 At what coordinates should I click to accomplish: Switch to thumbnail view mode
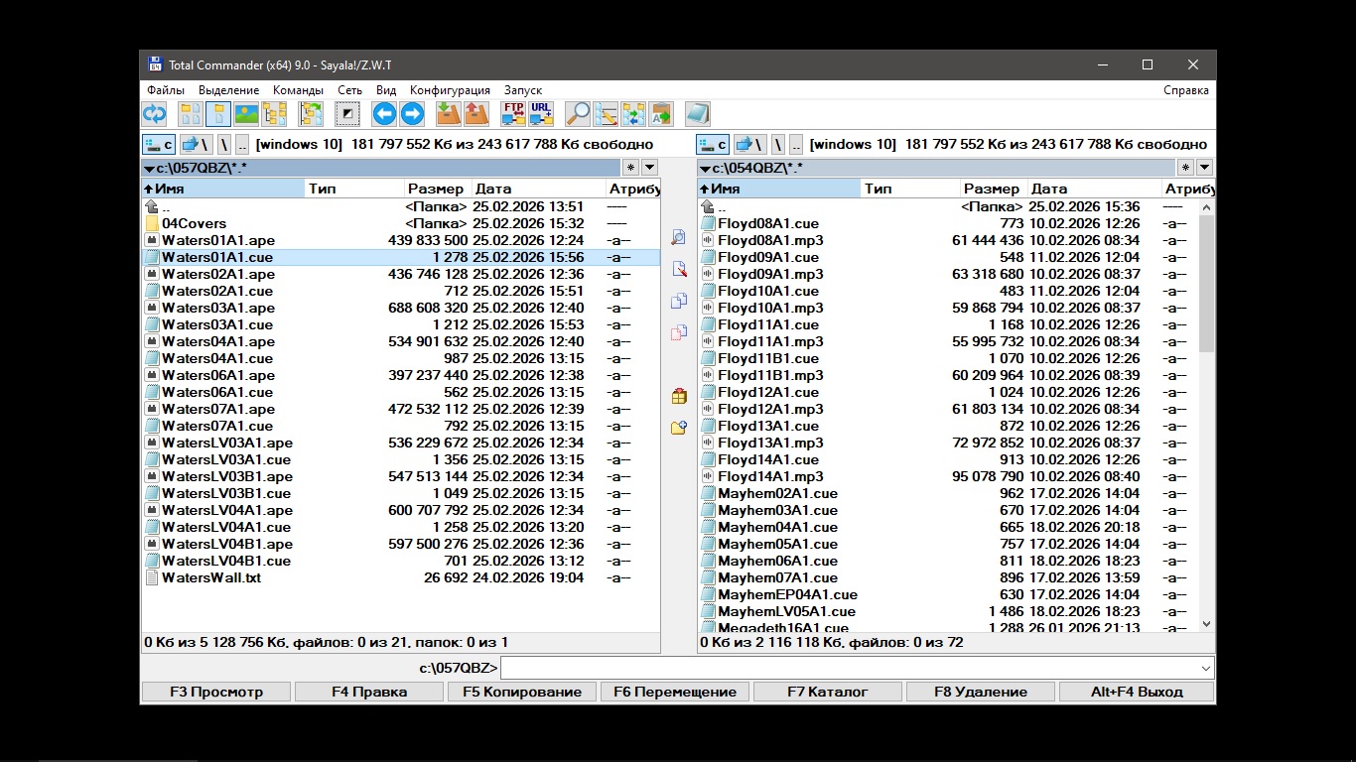246,114
